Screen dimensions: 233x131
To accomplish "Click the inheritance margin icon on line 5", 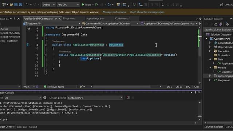I will 28,45.
